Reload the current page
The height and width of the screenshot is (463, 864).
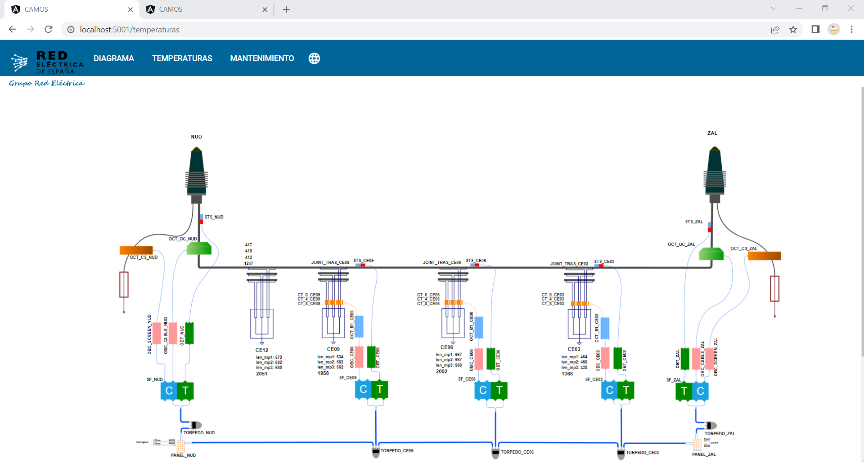tap(49, 29)
